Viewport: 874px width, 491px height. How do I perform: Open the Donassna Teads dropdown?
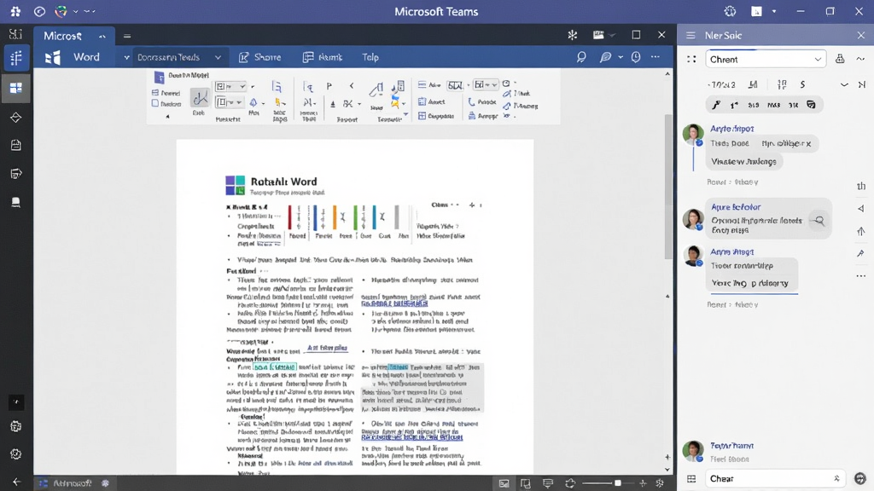pyautogui.click(x=179, y=57)
